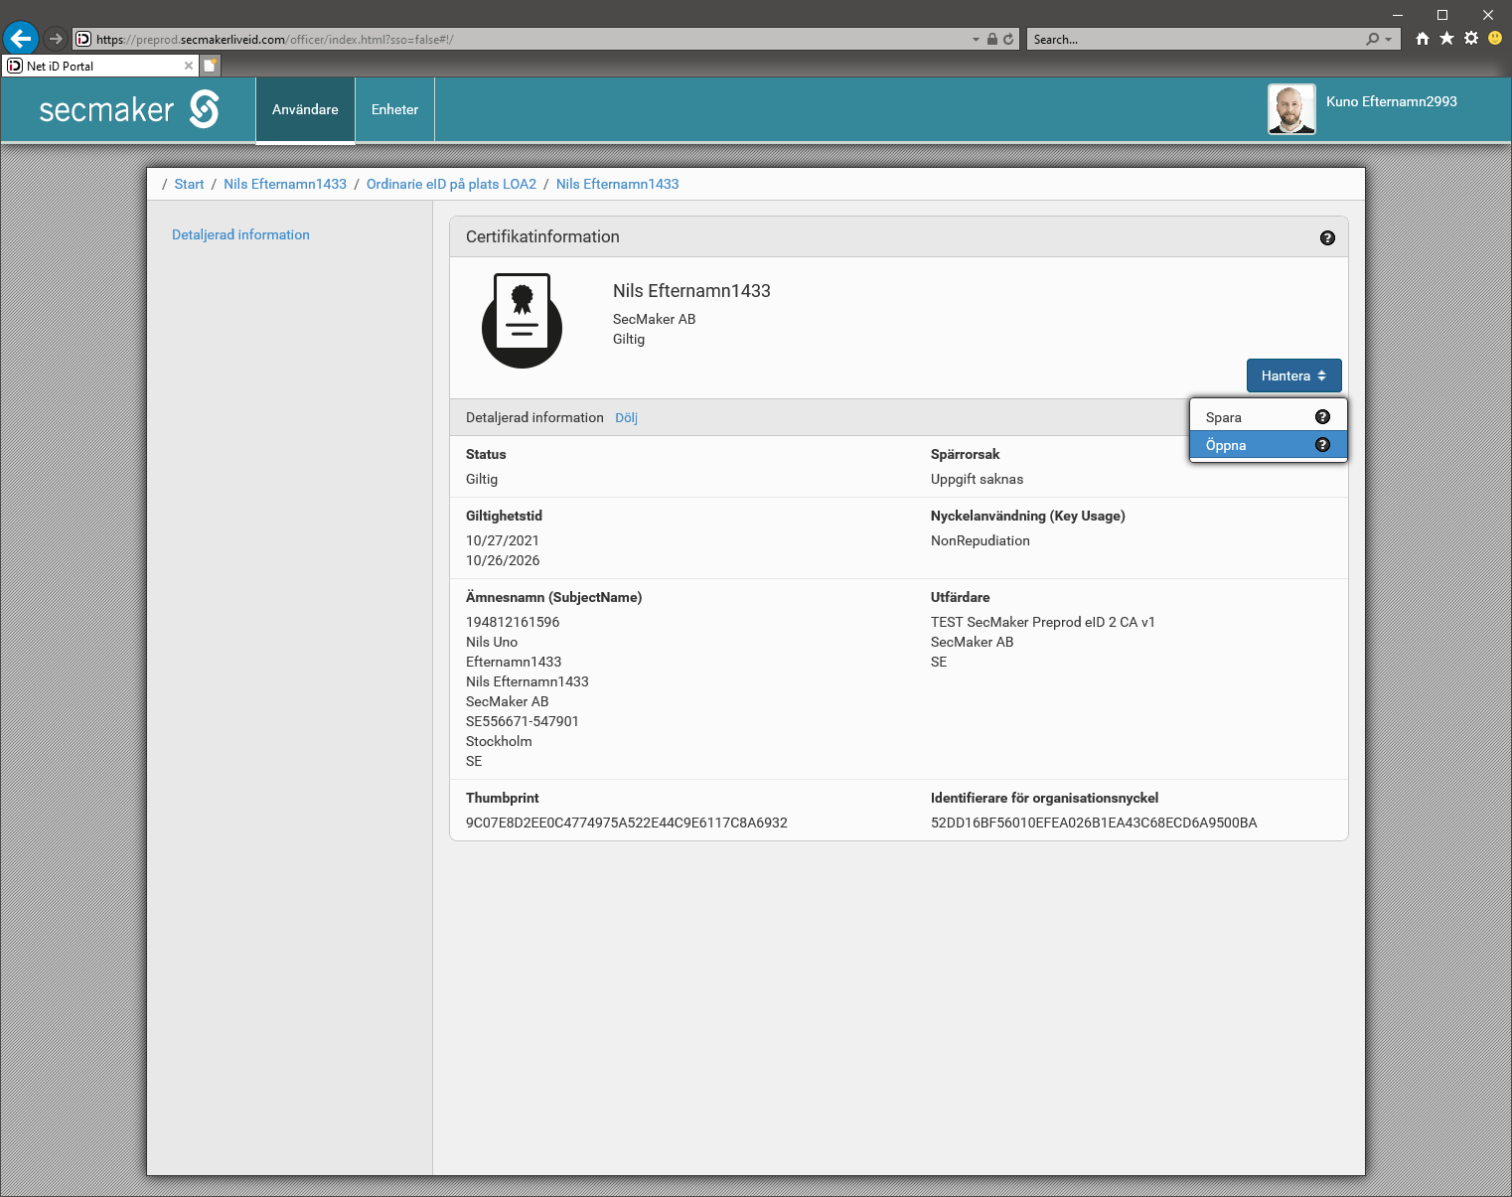Viewport: 1512px width, 1197px height.
Task: Click the Uppgift saknas value
Action: tap(977, 479)
